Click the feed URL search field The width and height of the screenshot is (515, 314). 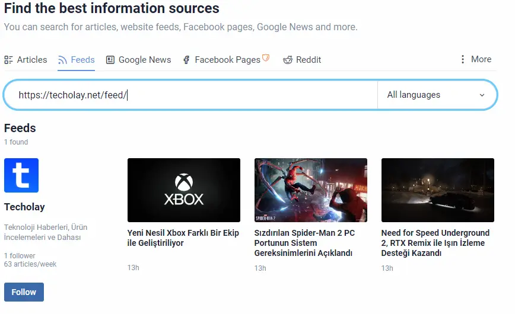(x=197, y=95)
